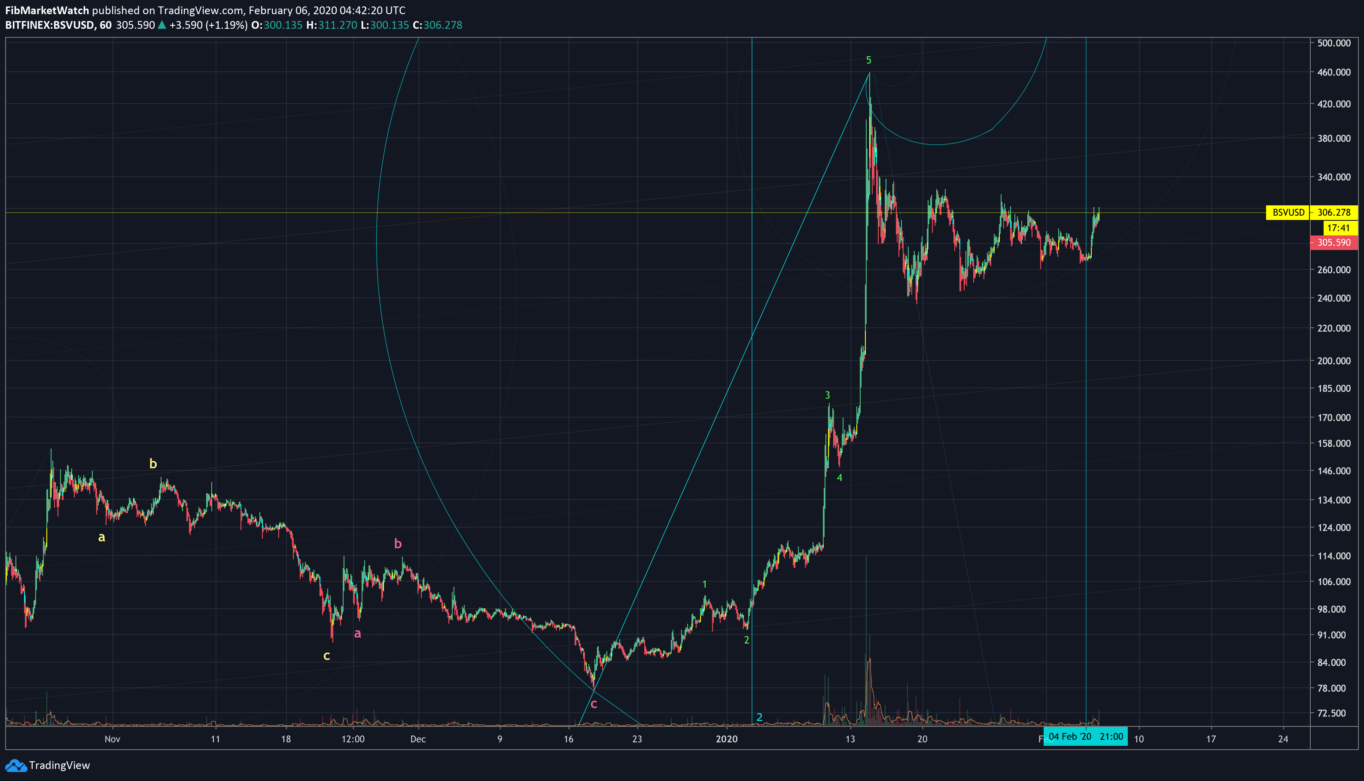Click the 500.000 price axis level

point(1334,43)
